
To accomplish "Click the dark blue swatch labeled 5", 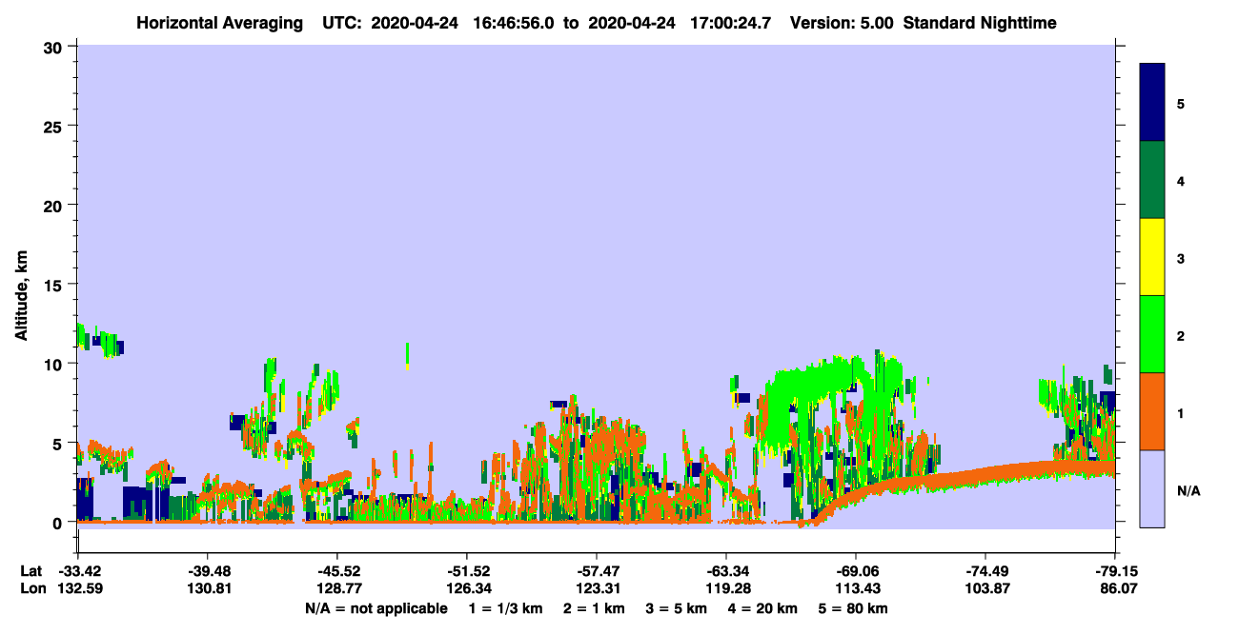I will click(x=1152, y=102).
